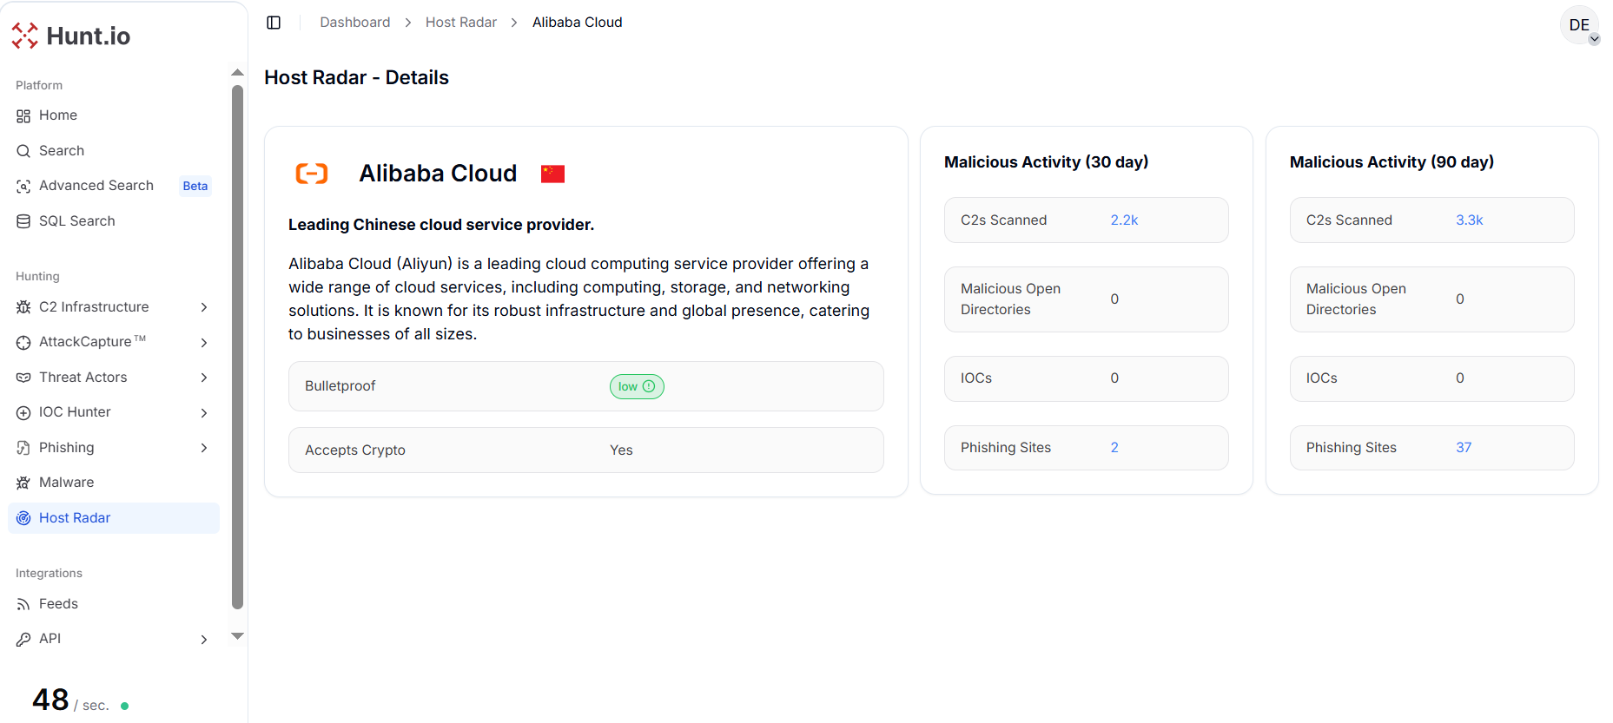The height and width of the screenshot is (723, 1613).
Task: Open the DE user avatar menu
Action: (x=1579, y=25)
